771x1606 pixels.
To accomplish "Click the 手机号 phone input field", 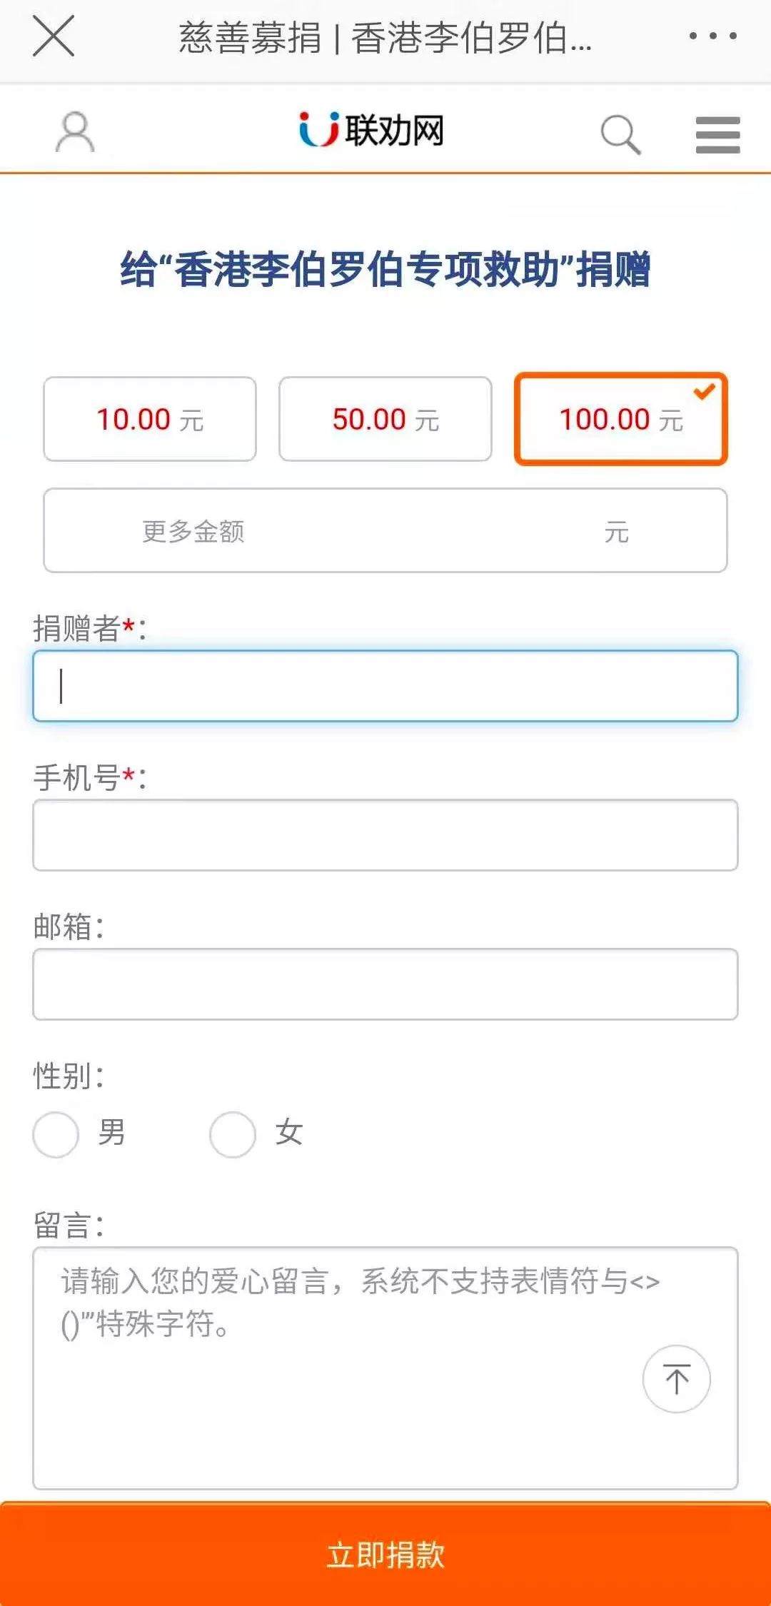I will pyautogui.click(x=385, y=835).
